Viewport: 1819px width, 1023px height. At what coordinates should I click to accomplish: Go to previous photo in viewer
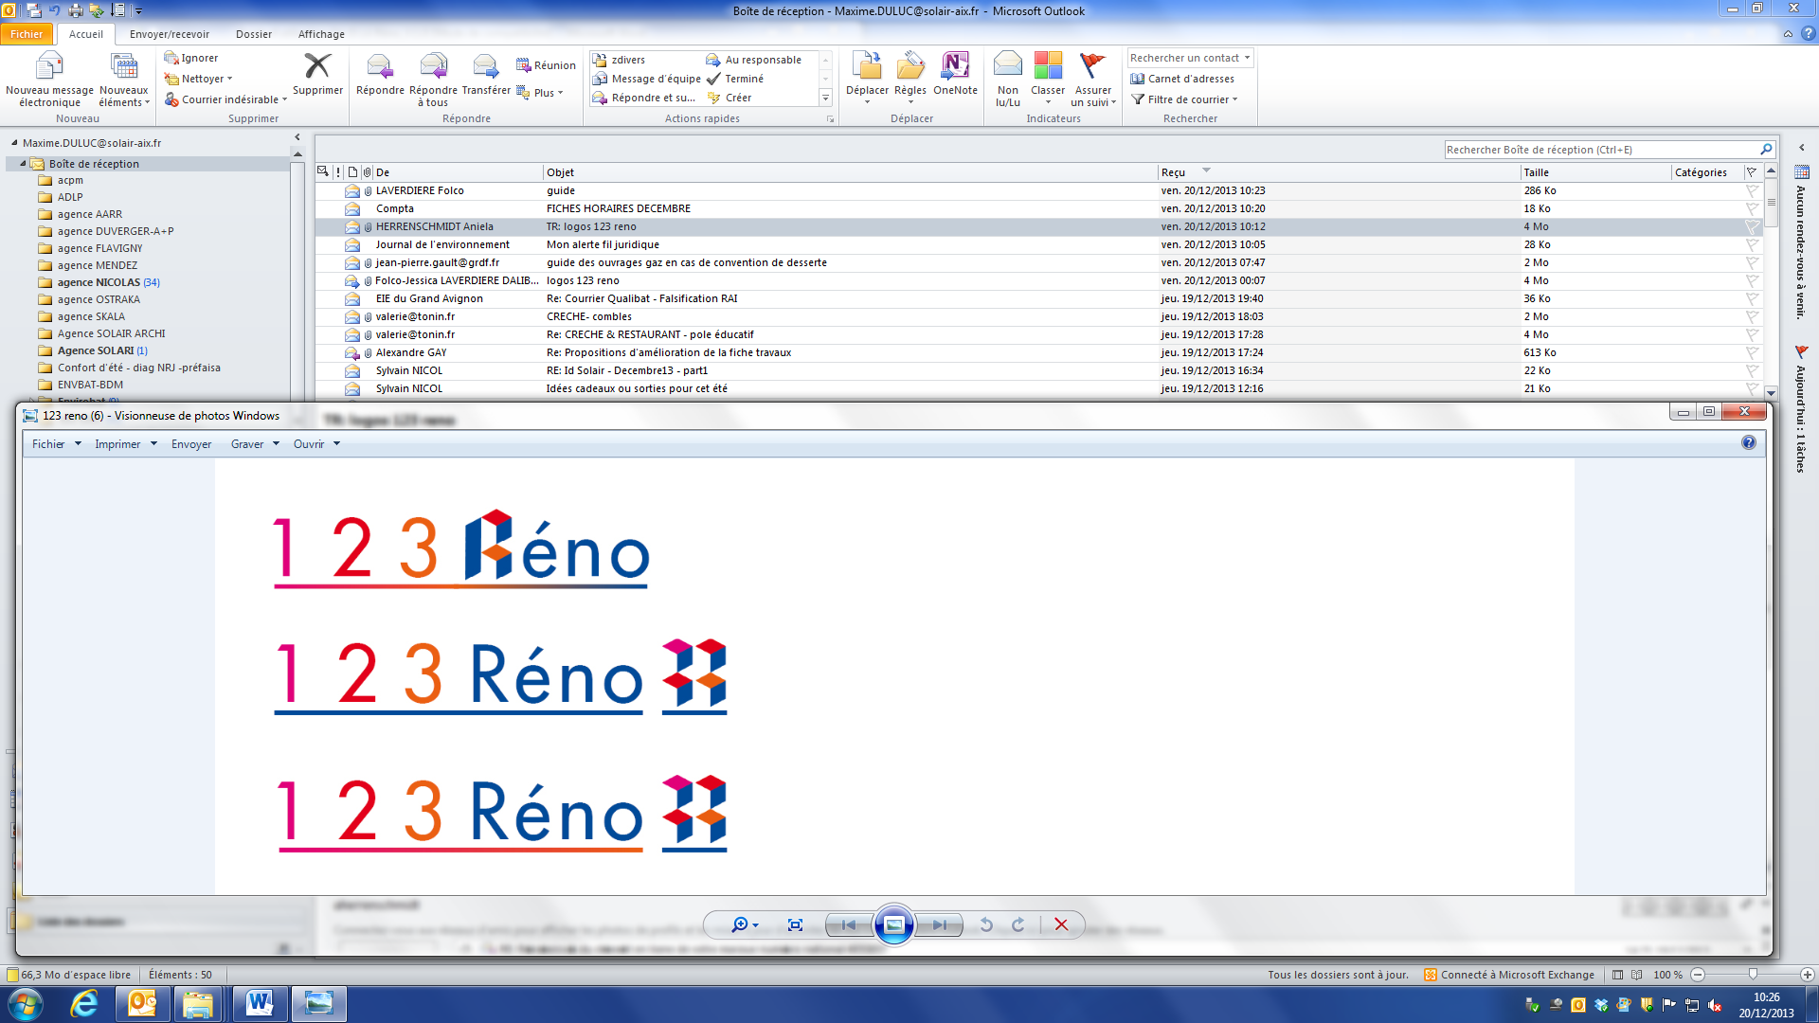click(849, 925)
